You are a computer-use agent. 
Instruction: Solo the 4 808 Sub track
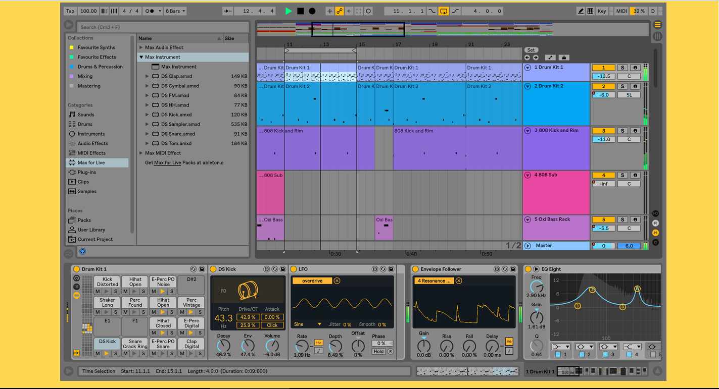[x=623, y=175]
